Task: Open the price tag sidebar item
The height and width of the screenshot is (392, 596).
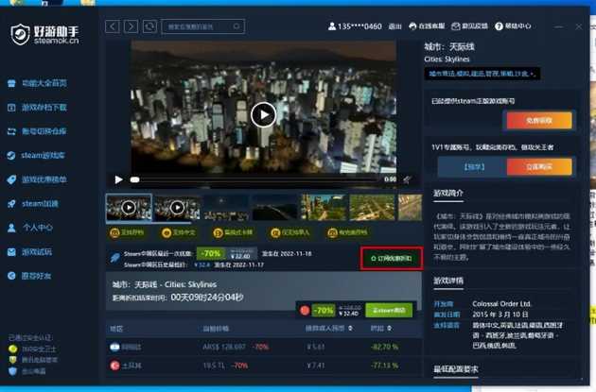Action: tap(37, 179)
